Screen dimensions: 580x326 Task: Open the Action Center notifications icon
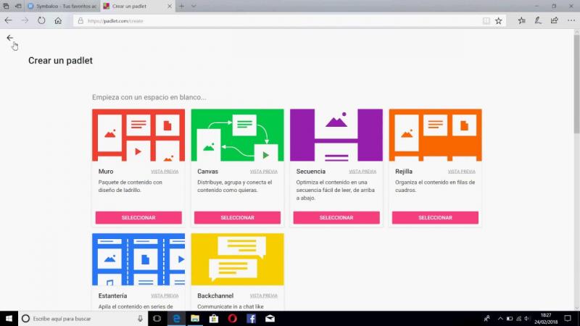pos(568,318)
